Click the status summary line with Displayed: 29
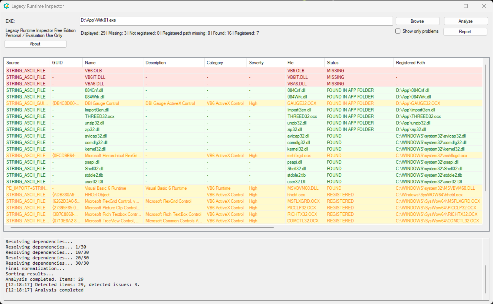The image size is (493, 304). 170,33
